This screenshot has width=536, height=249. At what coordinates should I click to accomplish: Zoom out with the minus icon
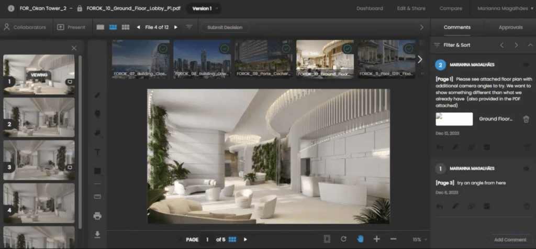coord(393,239)
